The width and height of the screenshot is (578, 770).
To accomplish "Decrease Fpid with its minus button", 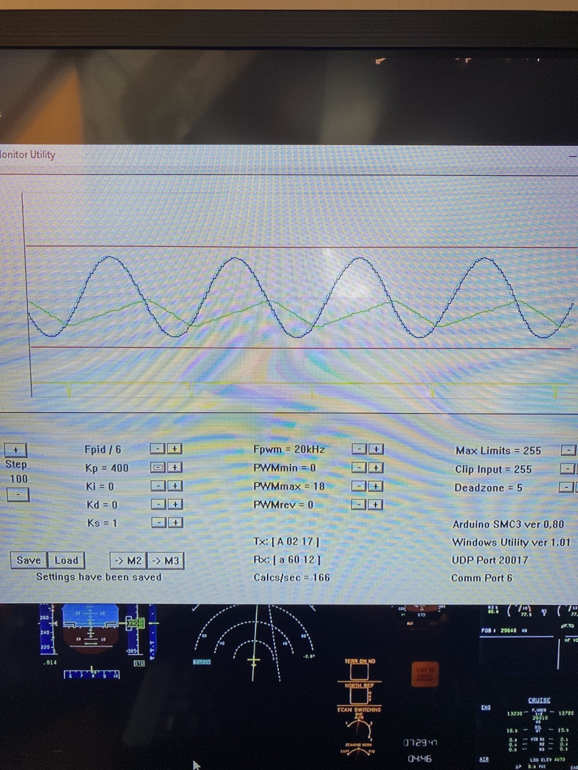I will point(158,449).
